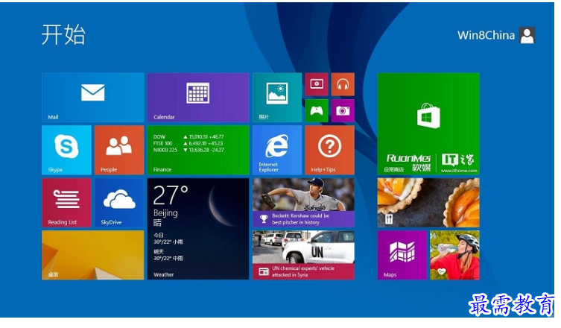This screenshot has width=561, height=328.
Task: Open the Finance tile showing DOW
Action: pos(198,150)
